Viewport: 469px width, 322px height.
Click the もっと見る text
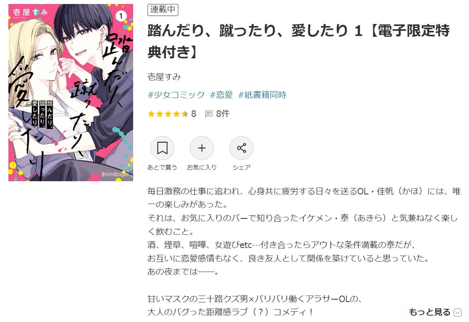(x=429, y=312)
